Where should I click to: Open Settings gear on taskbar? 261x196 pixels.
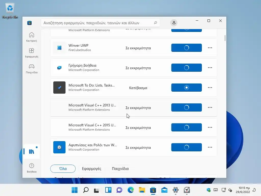coord(176,190)
